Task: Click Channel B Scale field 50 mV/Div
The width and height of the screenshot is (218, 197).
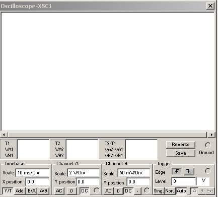Action: pyautogui.click(x=134, y=173)
